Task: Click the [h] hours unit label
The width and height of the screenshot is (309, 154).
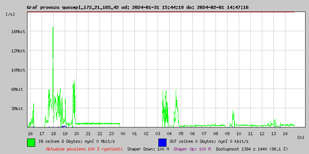Action: point(301,137)
